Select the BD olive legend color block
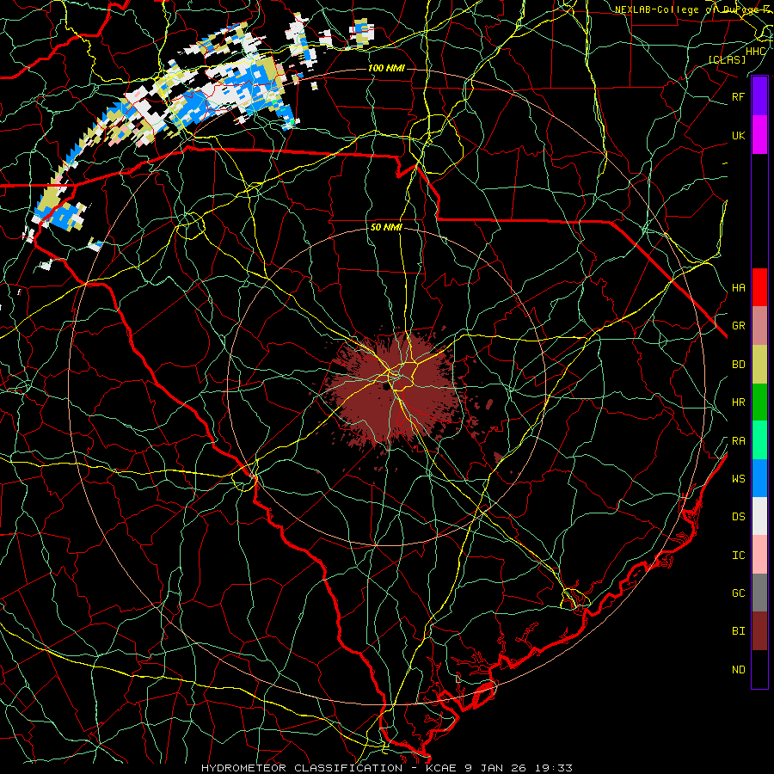The width and height of the screenshot is (774, 774). point(759,365)
